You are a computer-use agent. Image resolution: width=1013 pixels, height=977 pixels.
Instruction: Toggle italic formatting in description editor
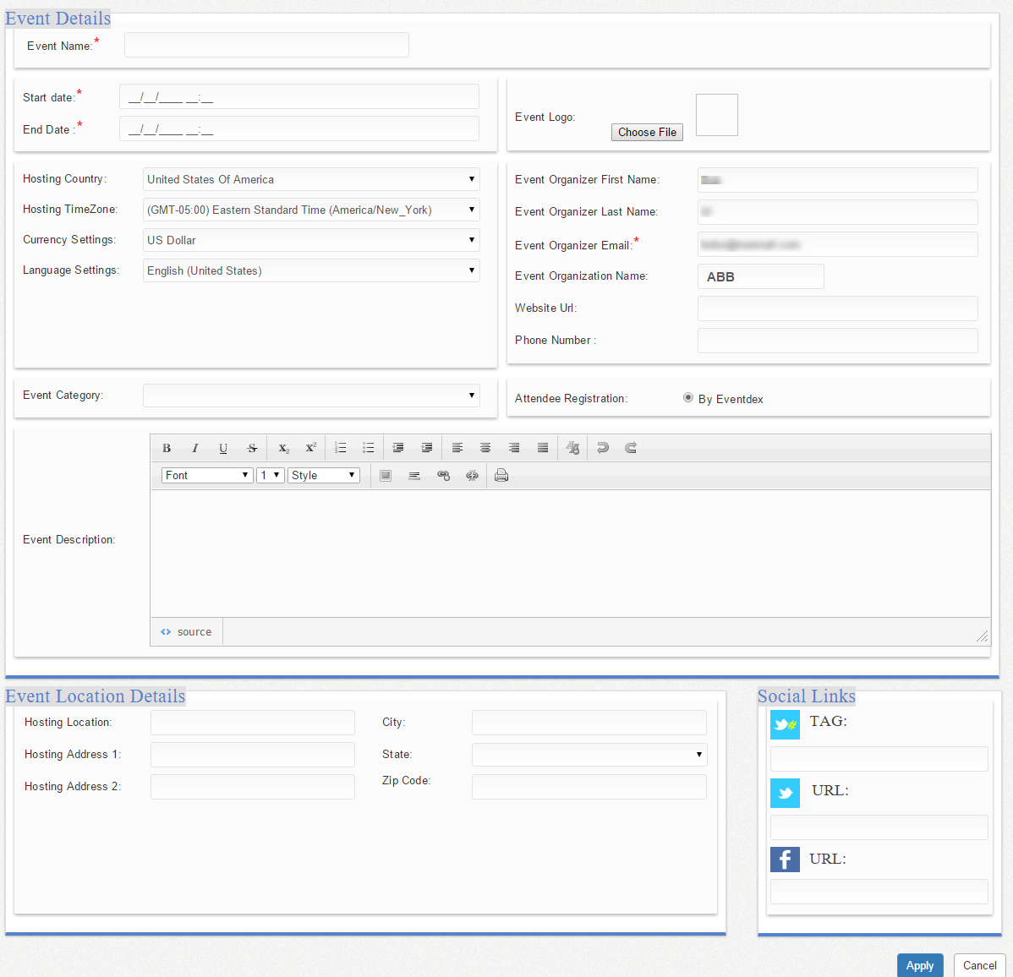click(x=194, y=447)
